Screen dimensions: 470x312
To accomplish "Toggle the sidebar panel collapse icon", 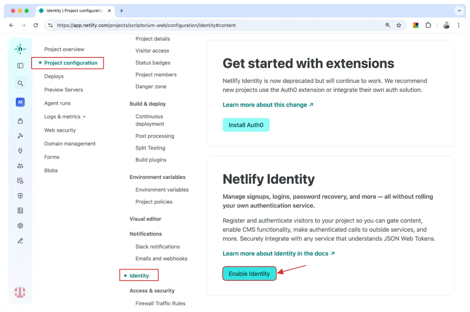I will (20, 65).
